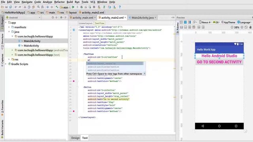The image size is (253, 142).
Task: Click the Stop square toolbar icon
Action: click(94, 7)
